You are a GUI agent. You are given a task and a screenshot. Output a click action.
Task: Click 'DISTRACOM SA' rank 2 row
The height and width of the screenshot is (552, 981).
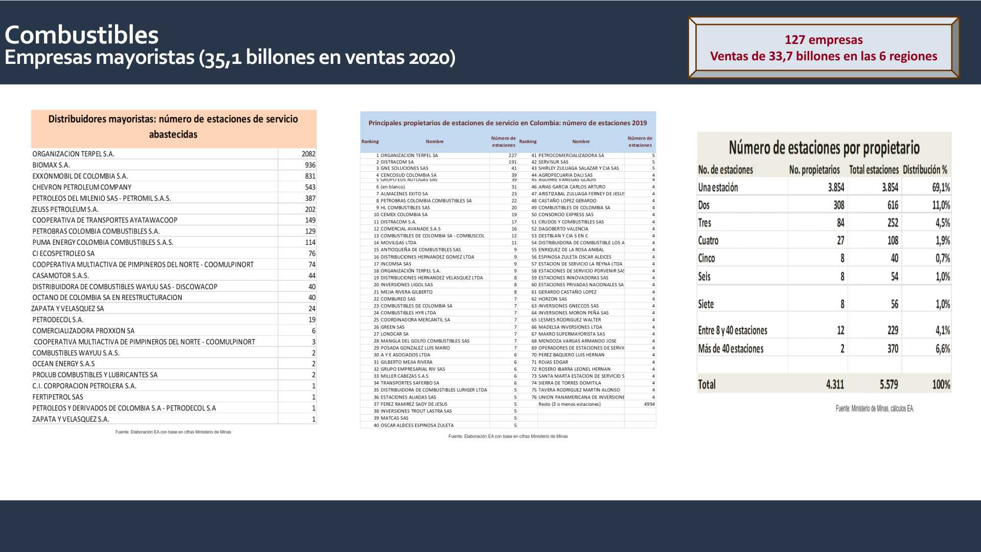pos(440,162)
